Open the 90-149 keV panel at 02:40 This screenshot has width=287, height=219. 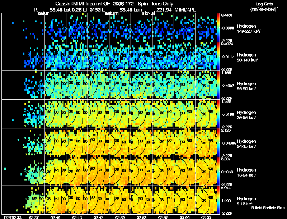[x=56, y=56]
